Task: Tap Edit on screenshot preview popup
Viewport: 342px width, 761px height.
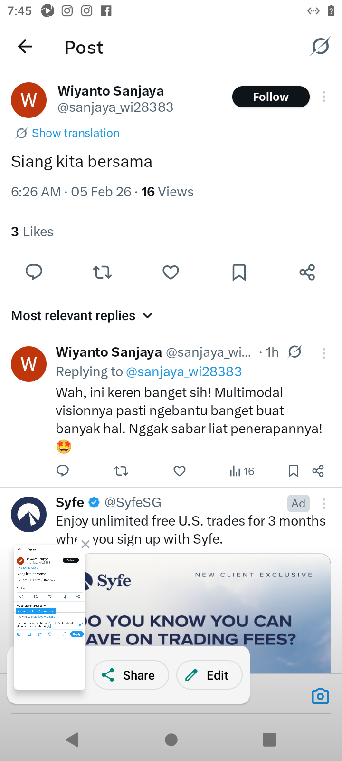Action: pyautogui.click(x=209, y=675)
